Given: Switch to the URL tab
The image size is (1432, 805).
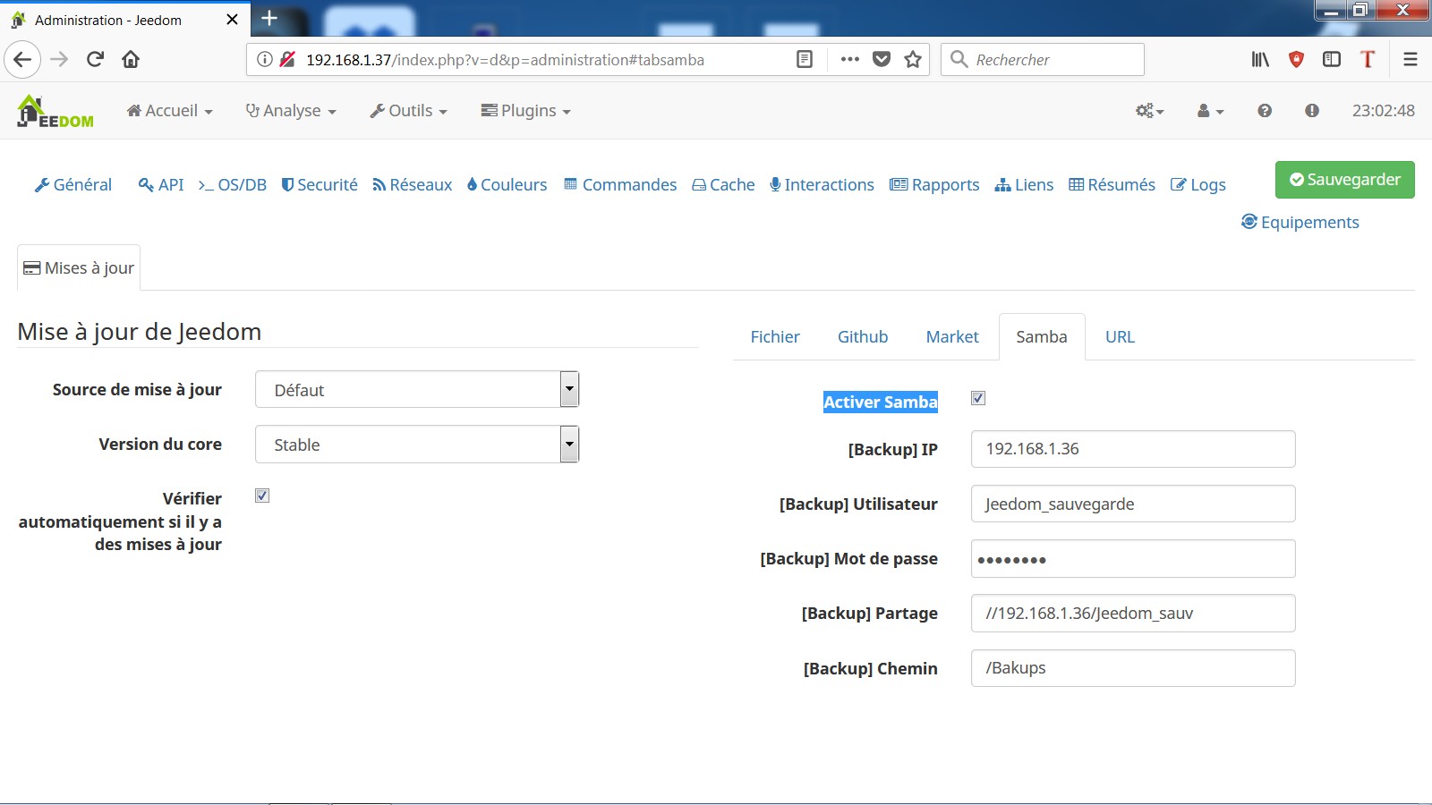Looking at the screenshot, I should point(1120,337).
